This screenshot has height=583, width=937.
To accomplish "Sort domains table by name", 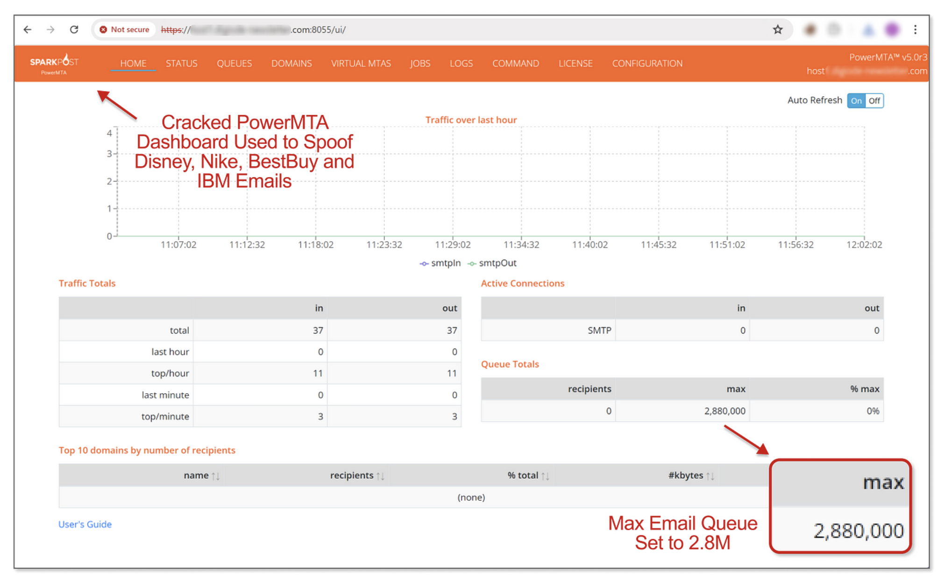I will [x=201, y=475].
